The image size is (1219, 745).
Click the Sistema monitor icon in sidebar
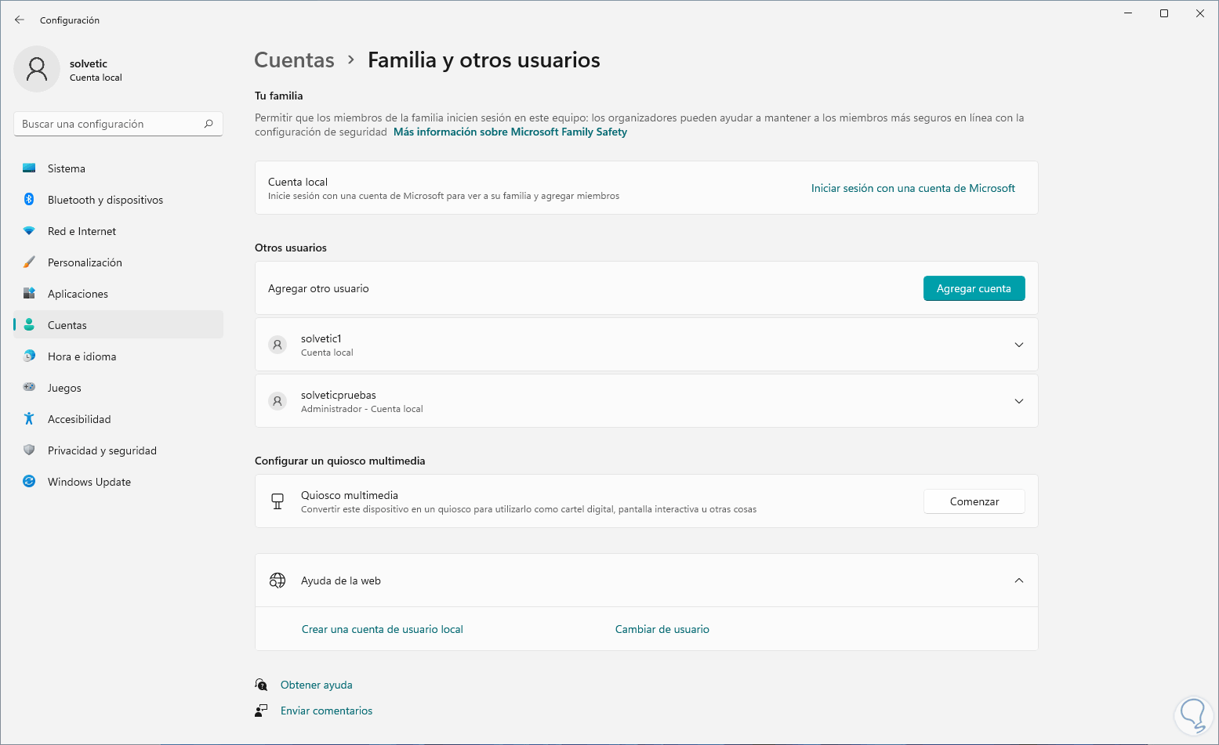point(29,168)
